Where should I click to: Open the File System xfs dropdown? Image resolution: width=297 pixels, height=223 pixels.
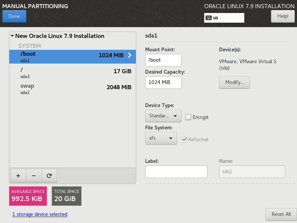(x=161, y=138)
